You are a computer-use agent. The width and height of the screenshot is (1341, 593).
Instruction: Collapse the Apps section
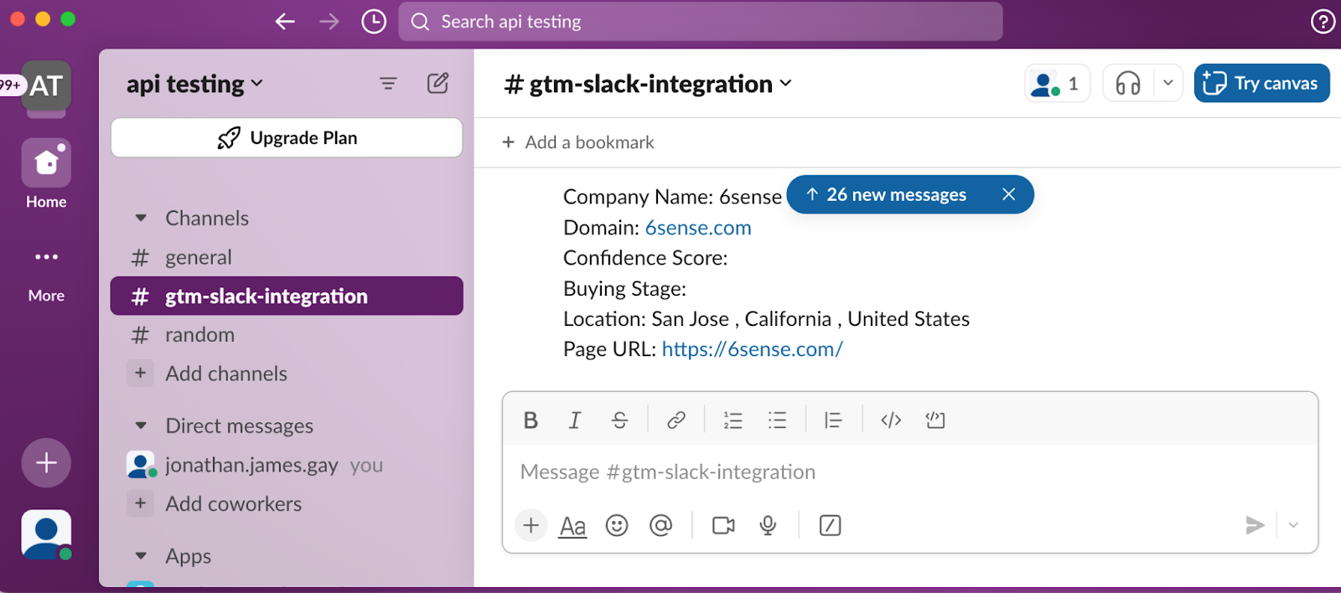click(x=141, y=556)
